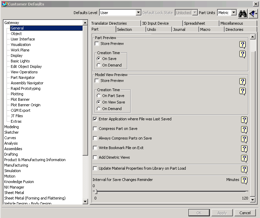Select On Save radio under Part Preview

click(99, 59)
